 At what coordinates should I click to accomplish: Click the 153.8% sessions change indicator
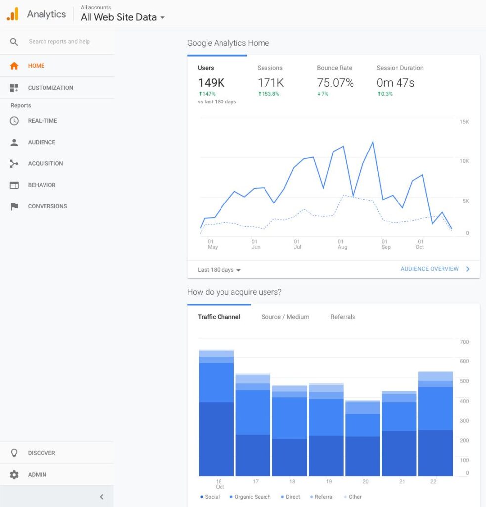coord(268,94)
